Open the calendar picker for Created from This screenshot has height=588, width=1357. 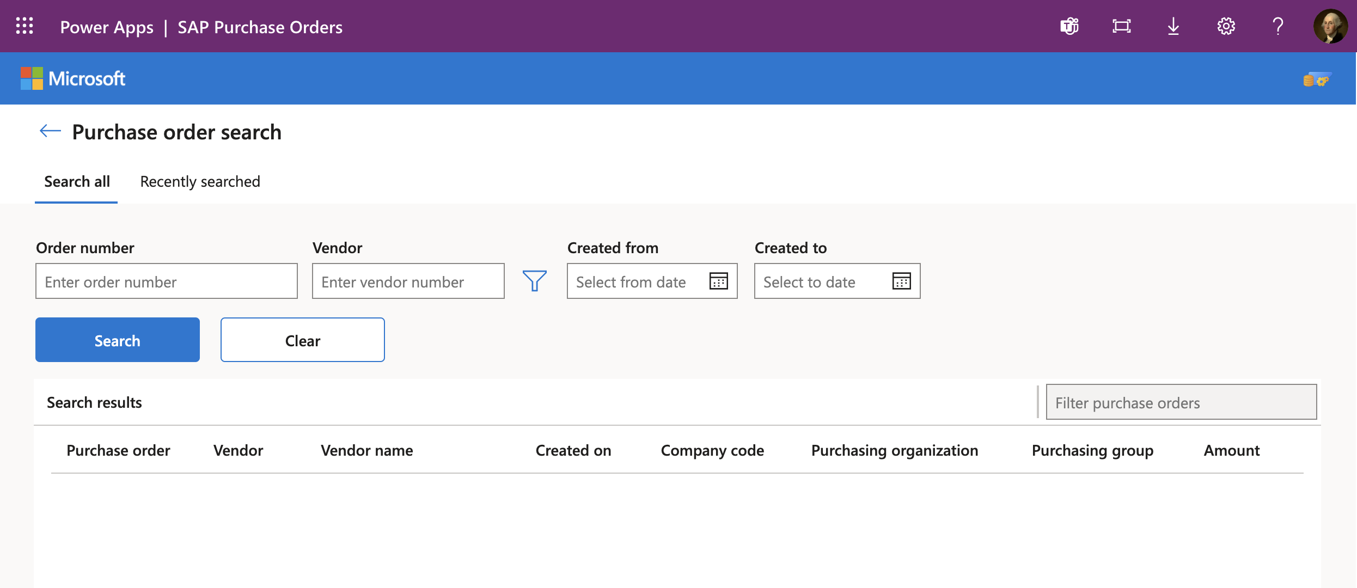point(719,280)
